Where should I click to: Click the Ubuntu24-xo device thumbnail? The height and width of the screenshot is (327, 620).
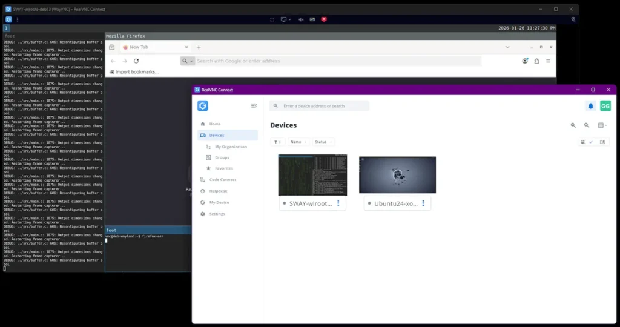tap(397, 175)
